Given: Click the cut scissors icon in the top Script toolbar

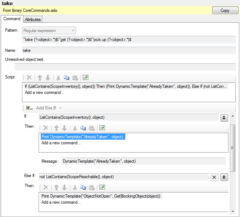Looking at the screenshot, I should coord(58,77).
